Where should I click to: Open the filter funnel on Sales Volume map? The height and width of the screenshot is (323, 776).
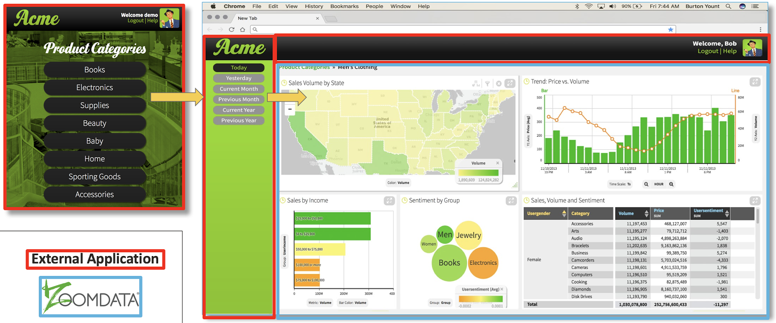point(487,83)
